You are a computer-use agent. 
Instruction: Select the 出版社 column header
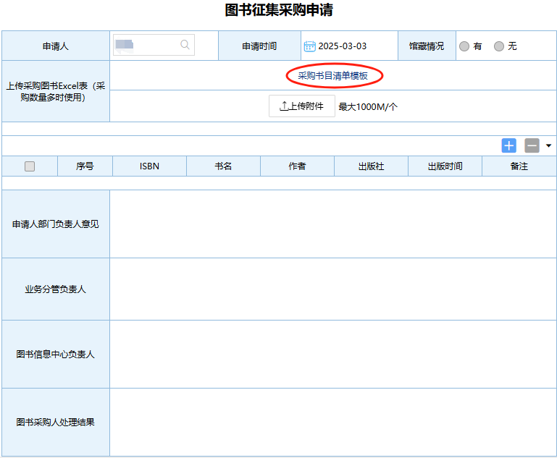pyautogui.click(x=371, y=166)
